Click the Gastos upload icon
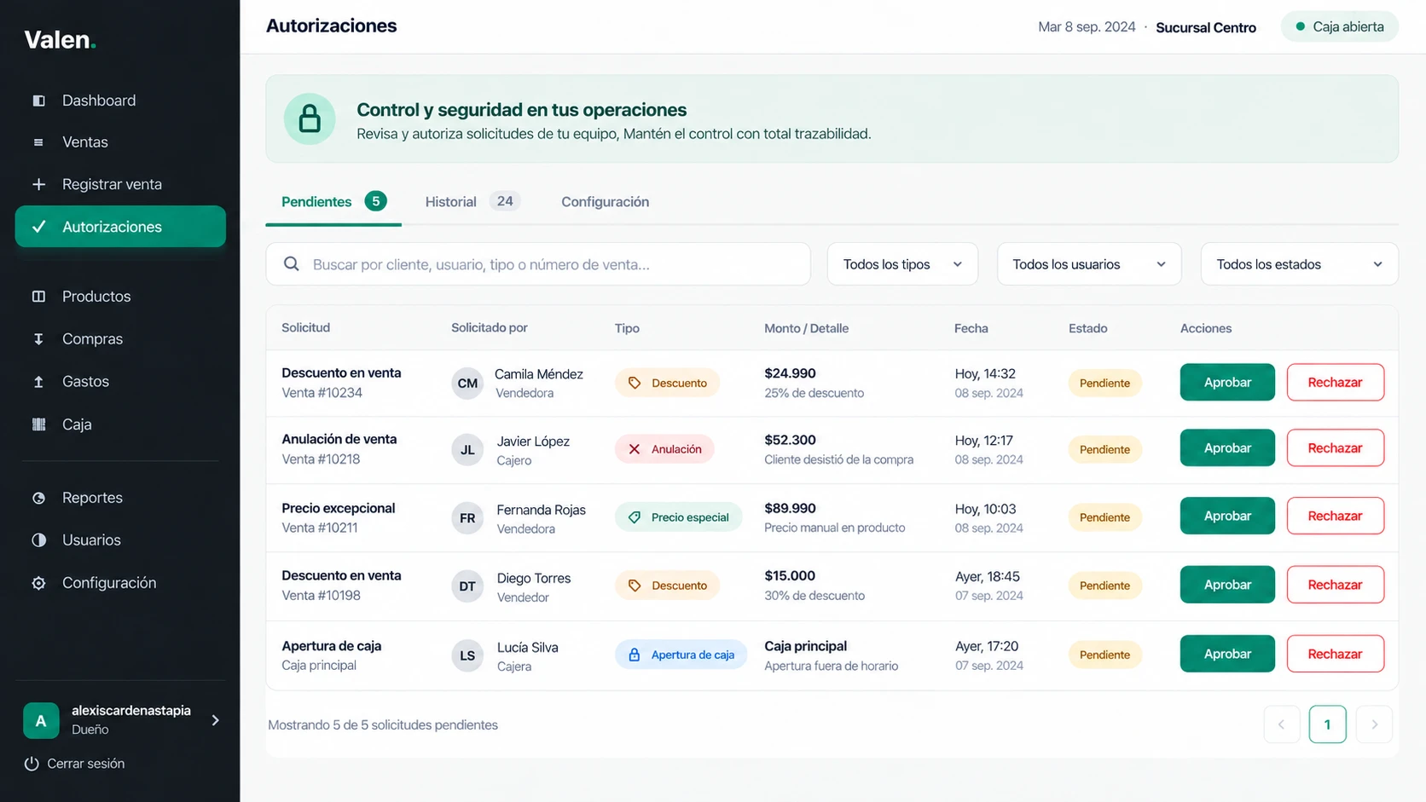 [x=38, y=382]
